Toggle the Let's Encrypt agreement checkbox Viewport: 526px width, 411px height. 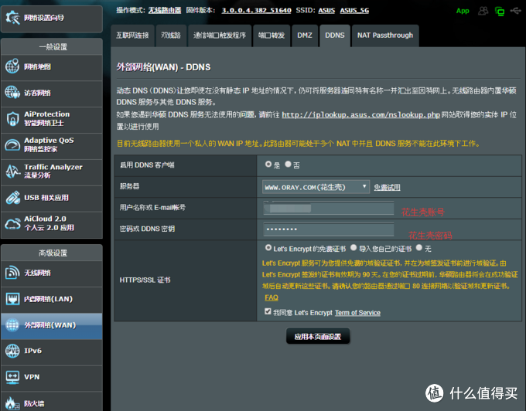[x=268, y=312]
